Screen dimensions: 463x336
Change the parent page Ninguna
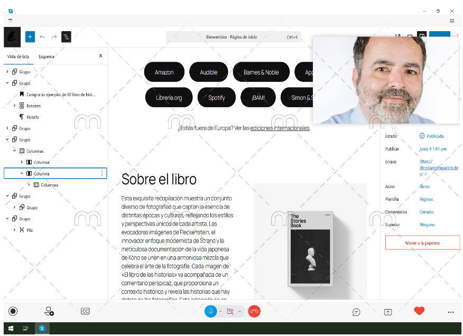tap(427, 225)
